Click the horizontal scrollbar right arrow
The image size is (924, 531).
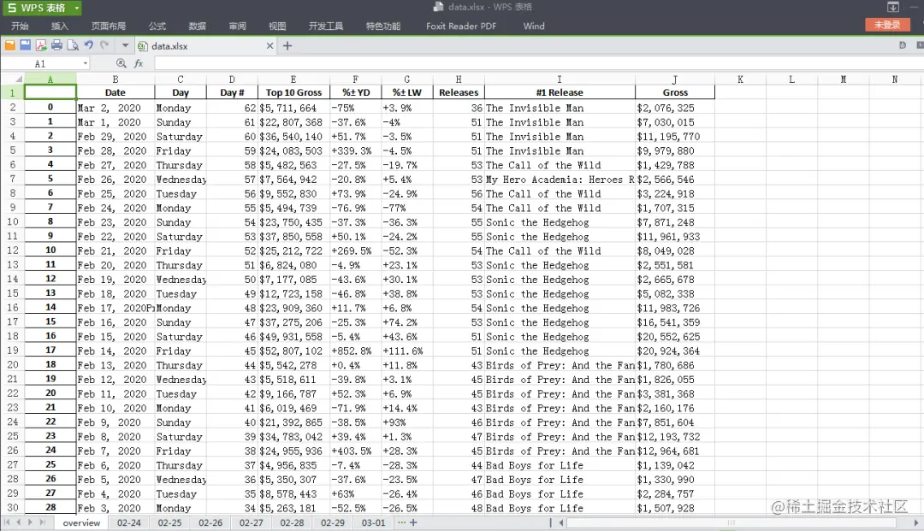tap(916, 522)
